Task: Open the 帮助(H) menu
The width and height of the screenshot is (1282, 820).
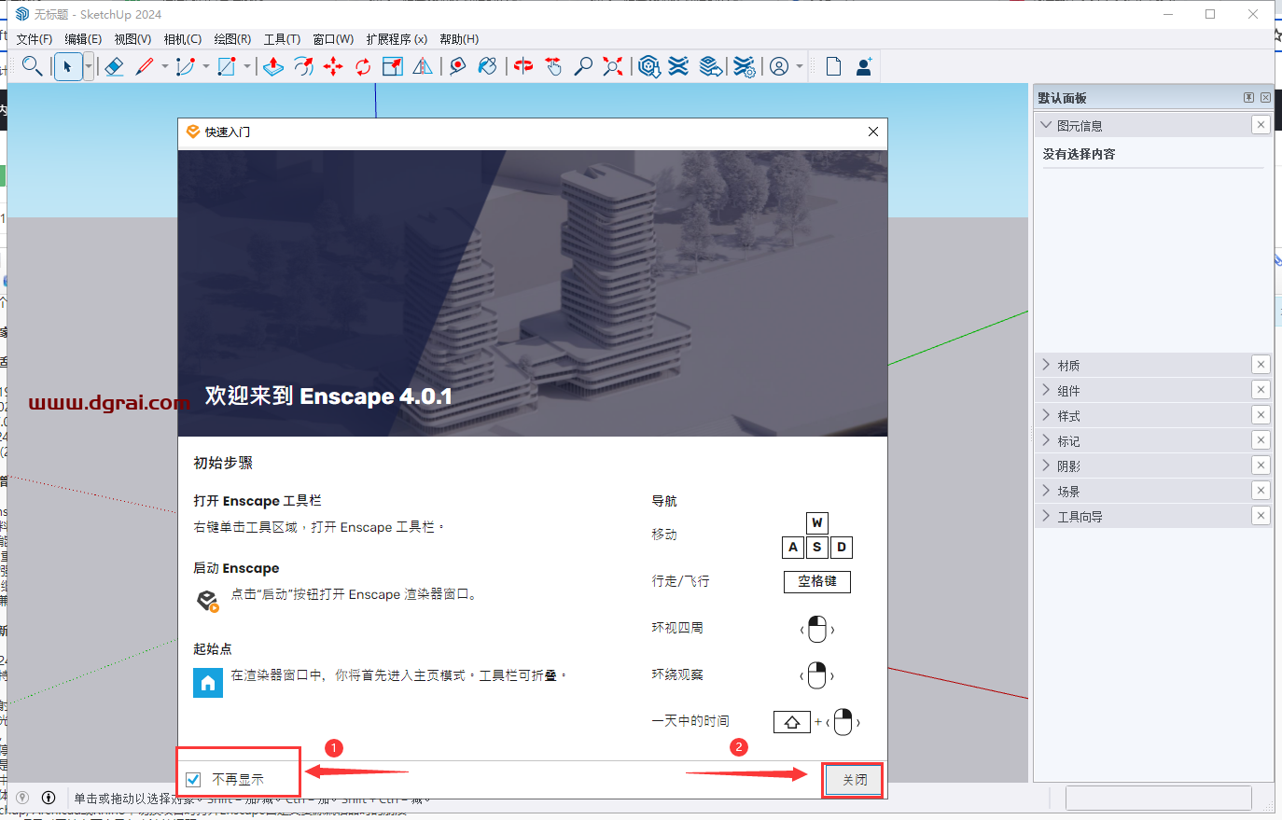Action: (459, 39)
